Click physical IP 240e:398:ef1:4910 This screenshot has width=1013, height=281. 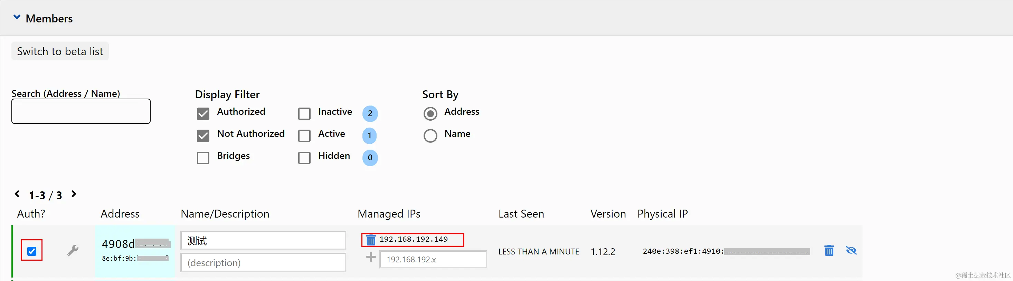pos(683,251)
